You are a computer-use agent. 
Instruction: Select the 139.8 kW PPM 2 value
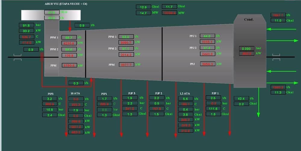click(69, 55)
